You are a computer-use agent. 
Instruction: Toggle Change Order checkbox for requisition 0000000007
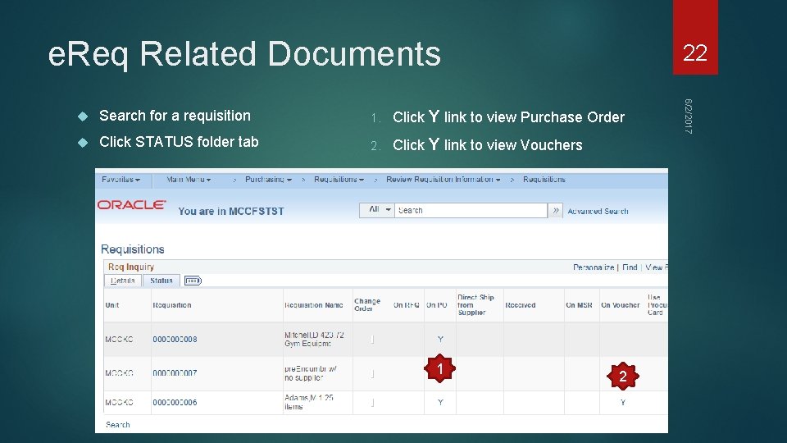(372, 374)
